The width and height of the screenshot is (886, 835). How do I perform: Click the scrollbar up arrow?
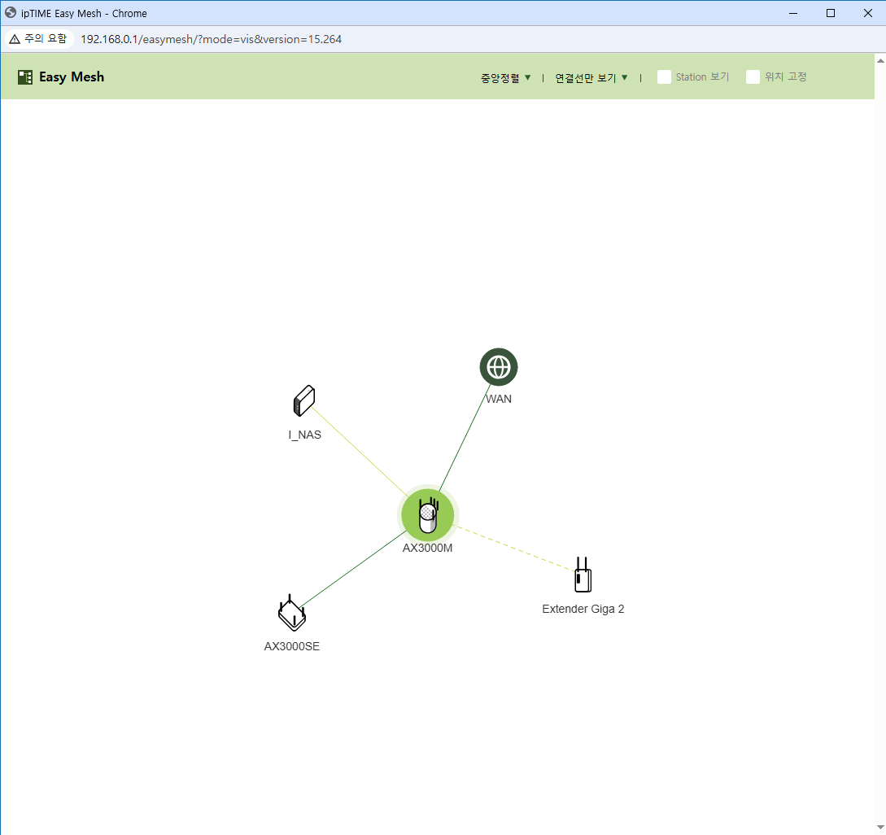pos(879,60)
